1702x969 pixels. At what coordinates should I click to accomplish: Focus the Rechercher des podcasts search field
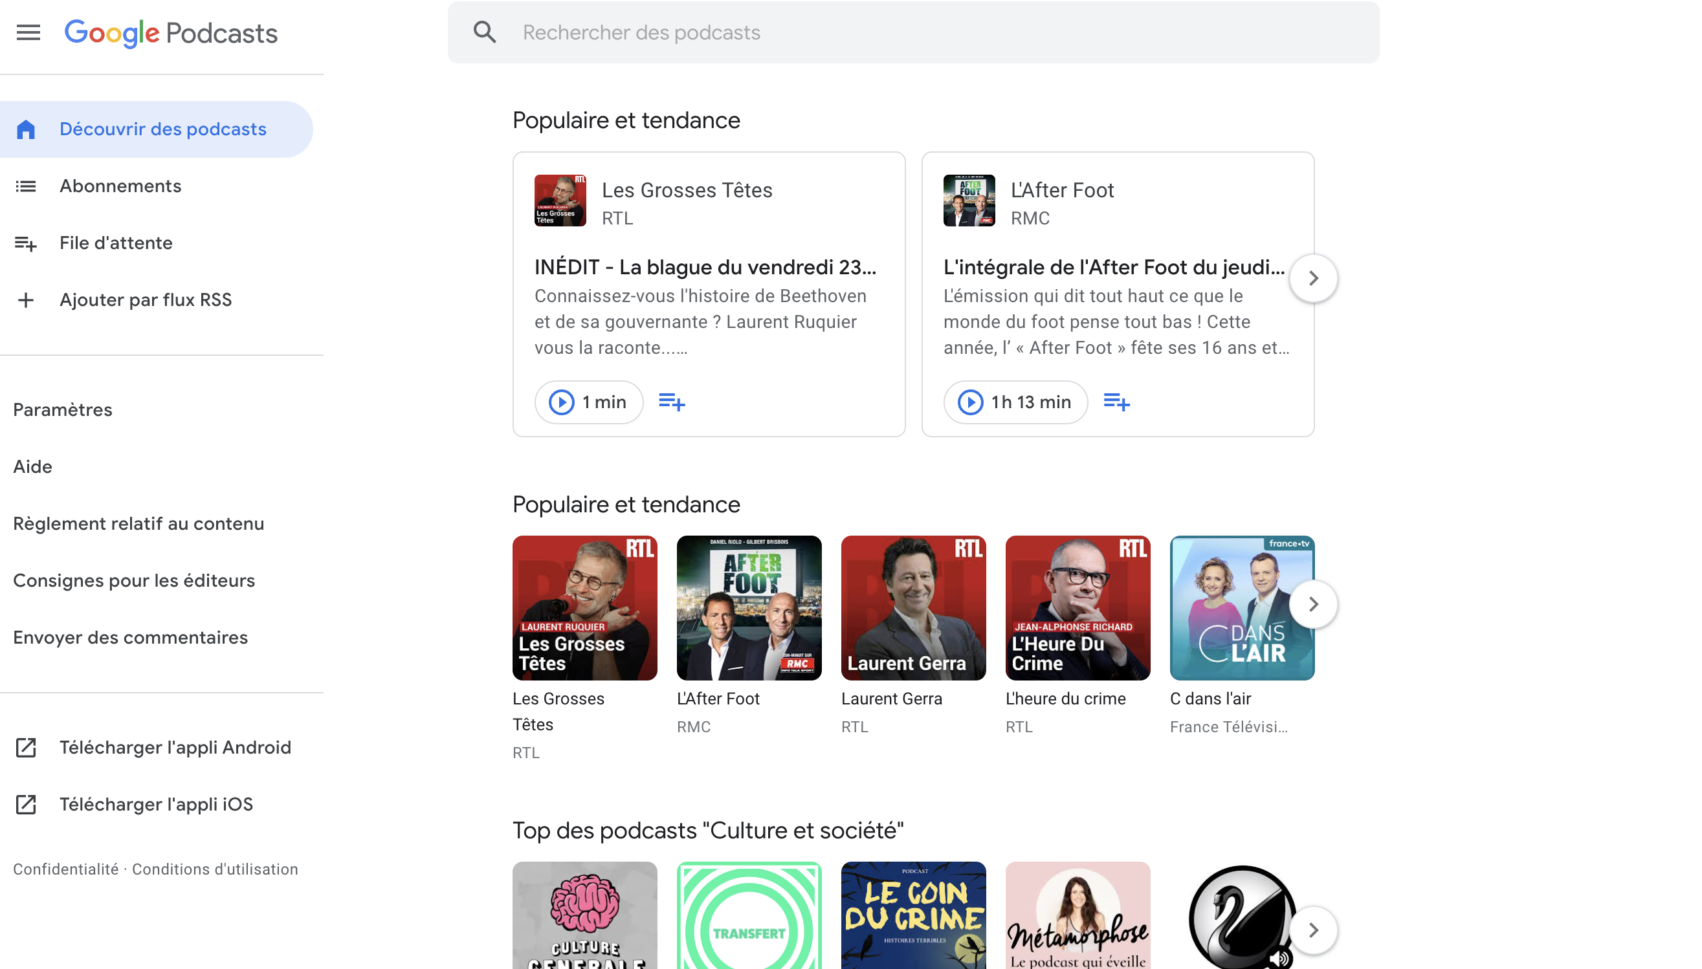tap(913, 32)
